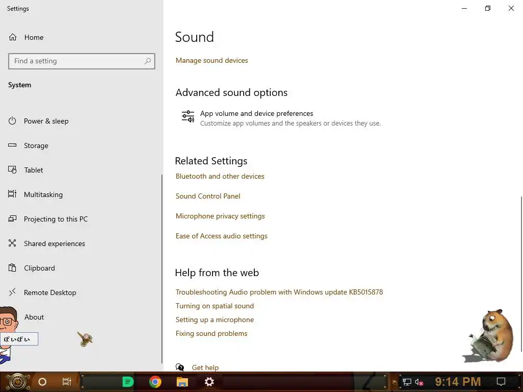Click the Sound page title
Image resolution: width=523 pixels, height=392 pixels.
pos(195,37)
